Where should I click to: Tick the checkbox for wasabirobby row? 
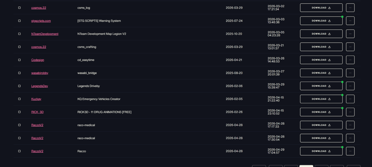click(19, 73)
